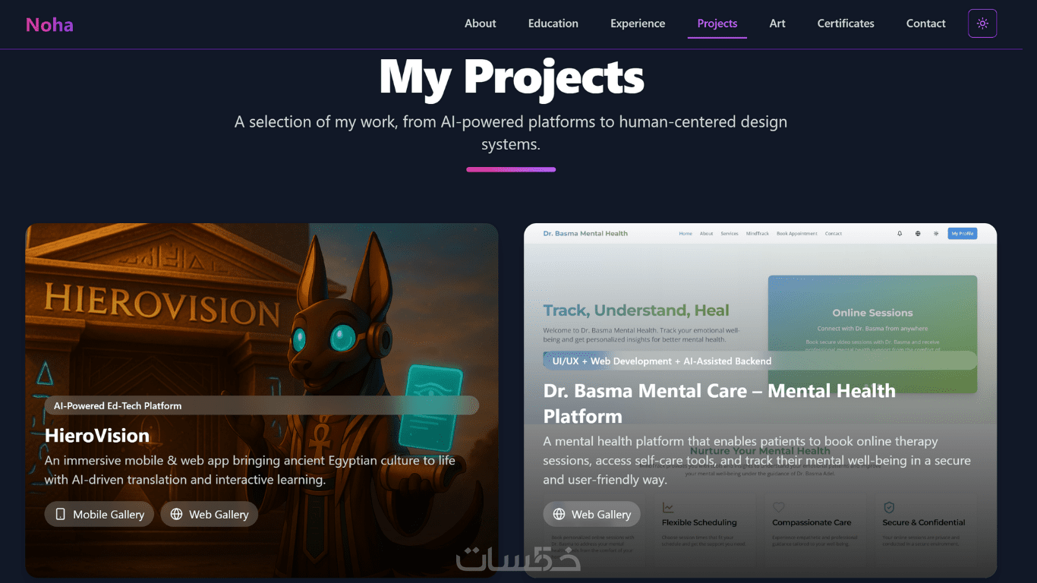1037x583 pixels.
Task: Navigate to Certificates
Action: click(x=846, y=24)
